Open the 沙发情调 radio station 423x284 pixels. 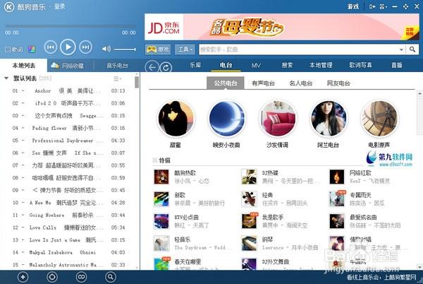point(278,118)
